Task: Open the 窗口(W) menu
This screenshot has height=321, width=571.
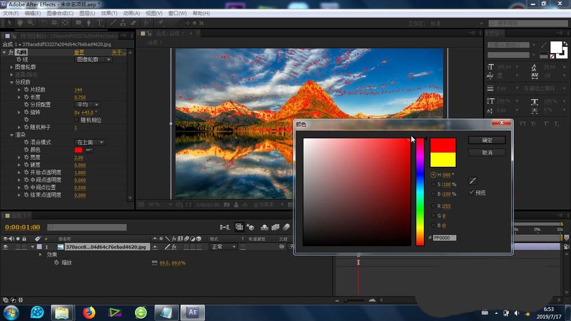Action: pyautogui.click(x=178, y=13)
